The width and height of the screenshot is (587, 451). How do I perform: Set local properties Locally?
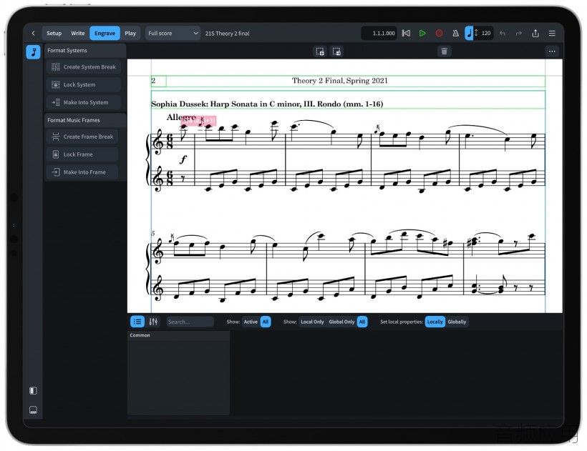point(435,322)
